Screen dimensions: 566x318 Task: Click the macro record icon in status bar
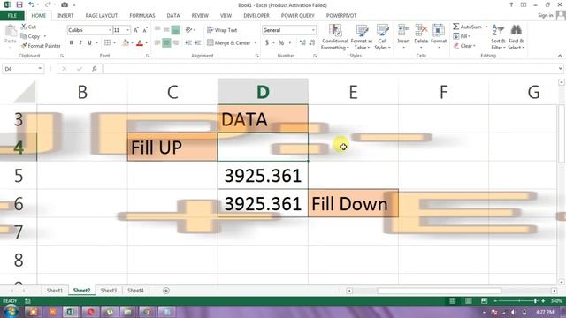pos(27,300)
